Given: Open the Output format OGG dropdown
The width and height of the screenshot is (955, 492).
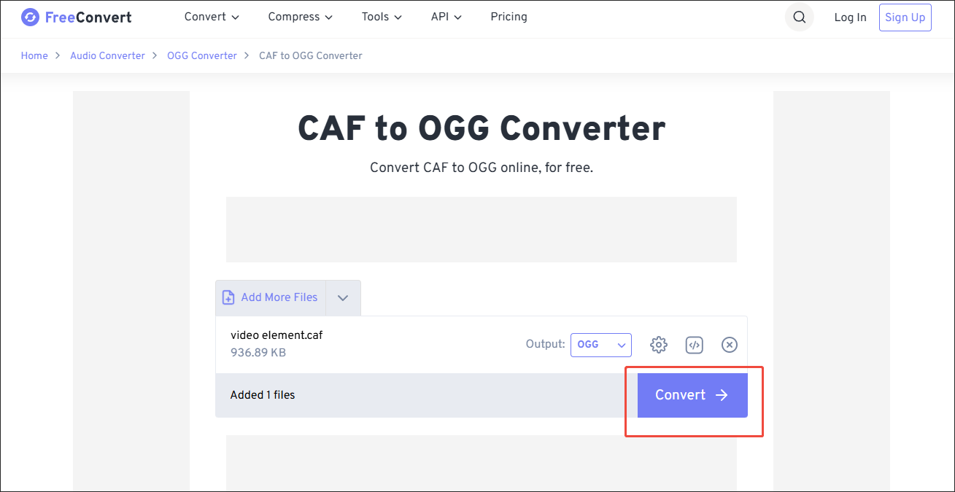Looking at the screenshot, I should click(600, 344).
